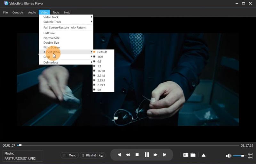Viewport: 256px width, 164px height.
Task: Choose the 16:10 aspect ratio
Action: 103,71
